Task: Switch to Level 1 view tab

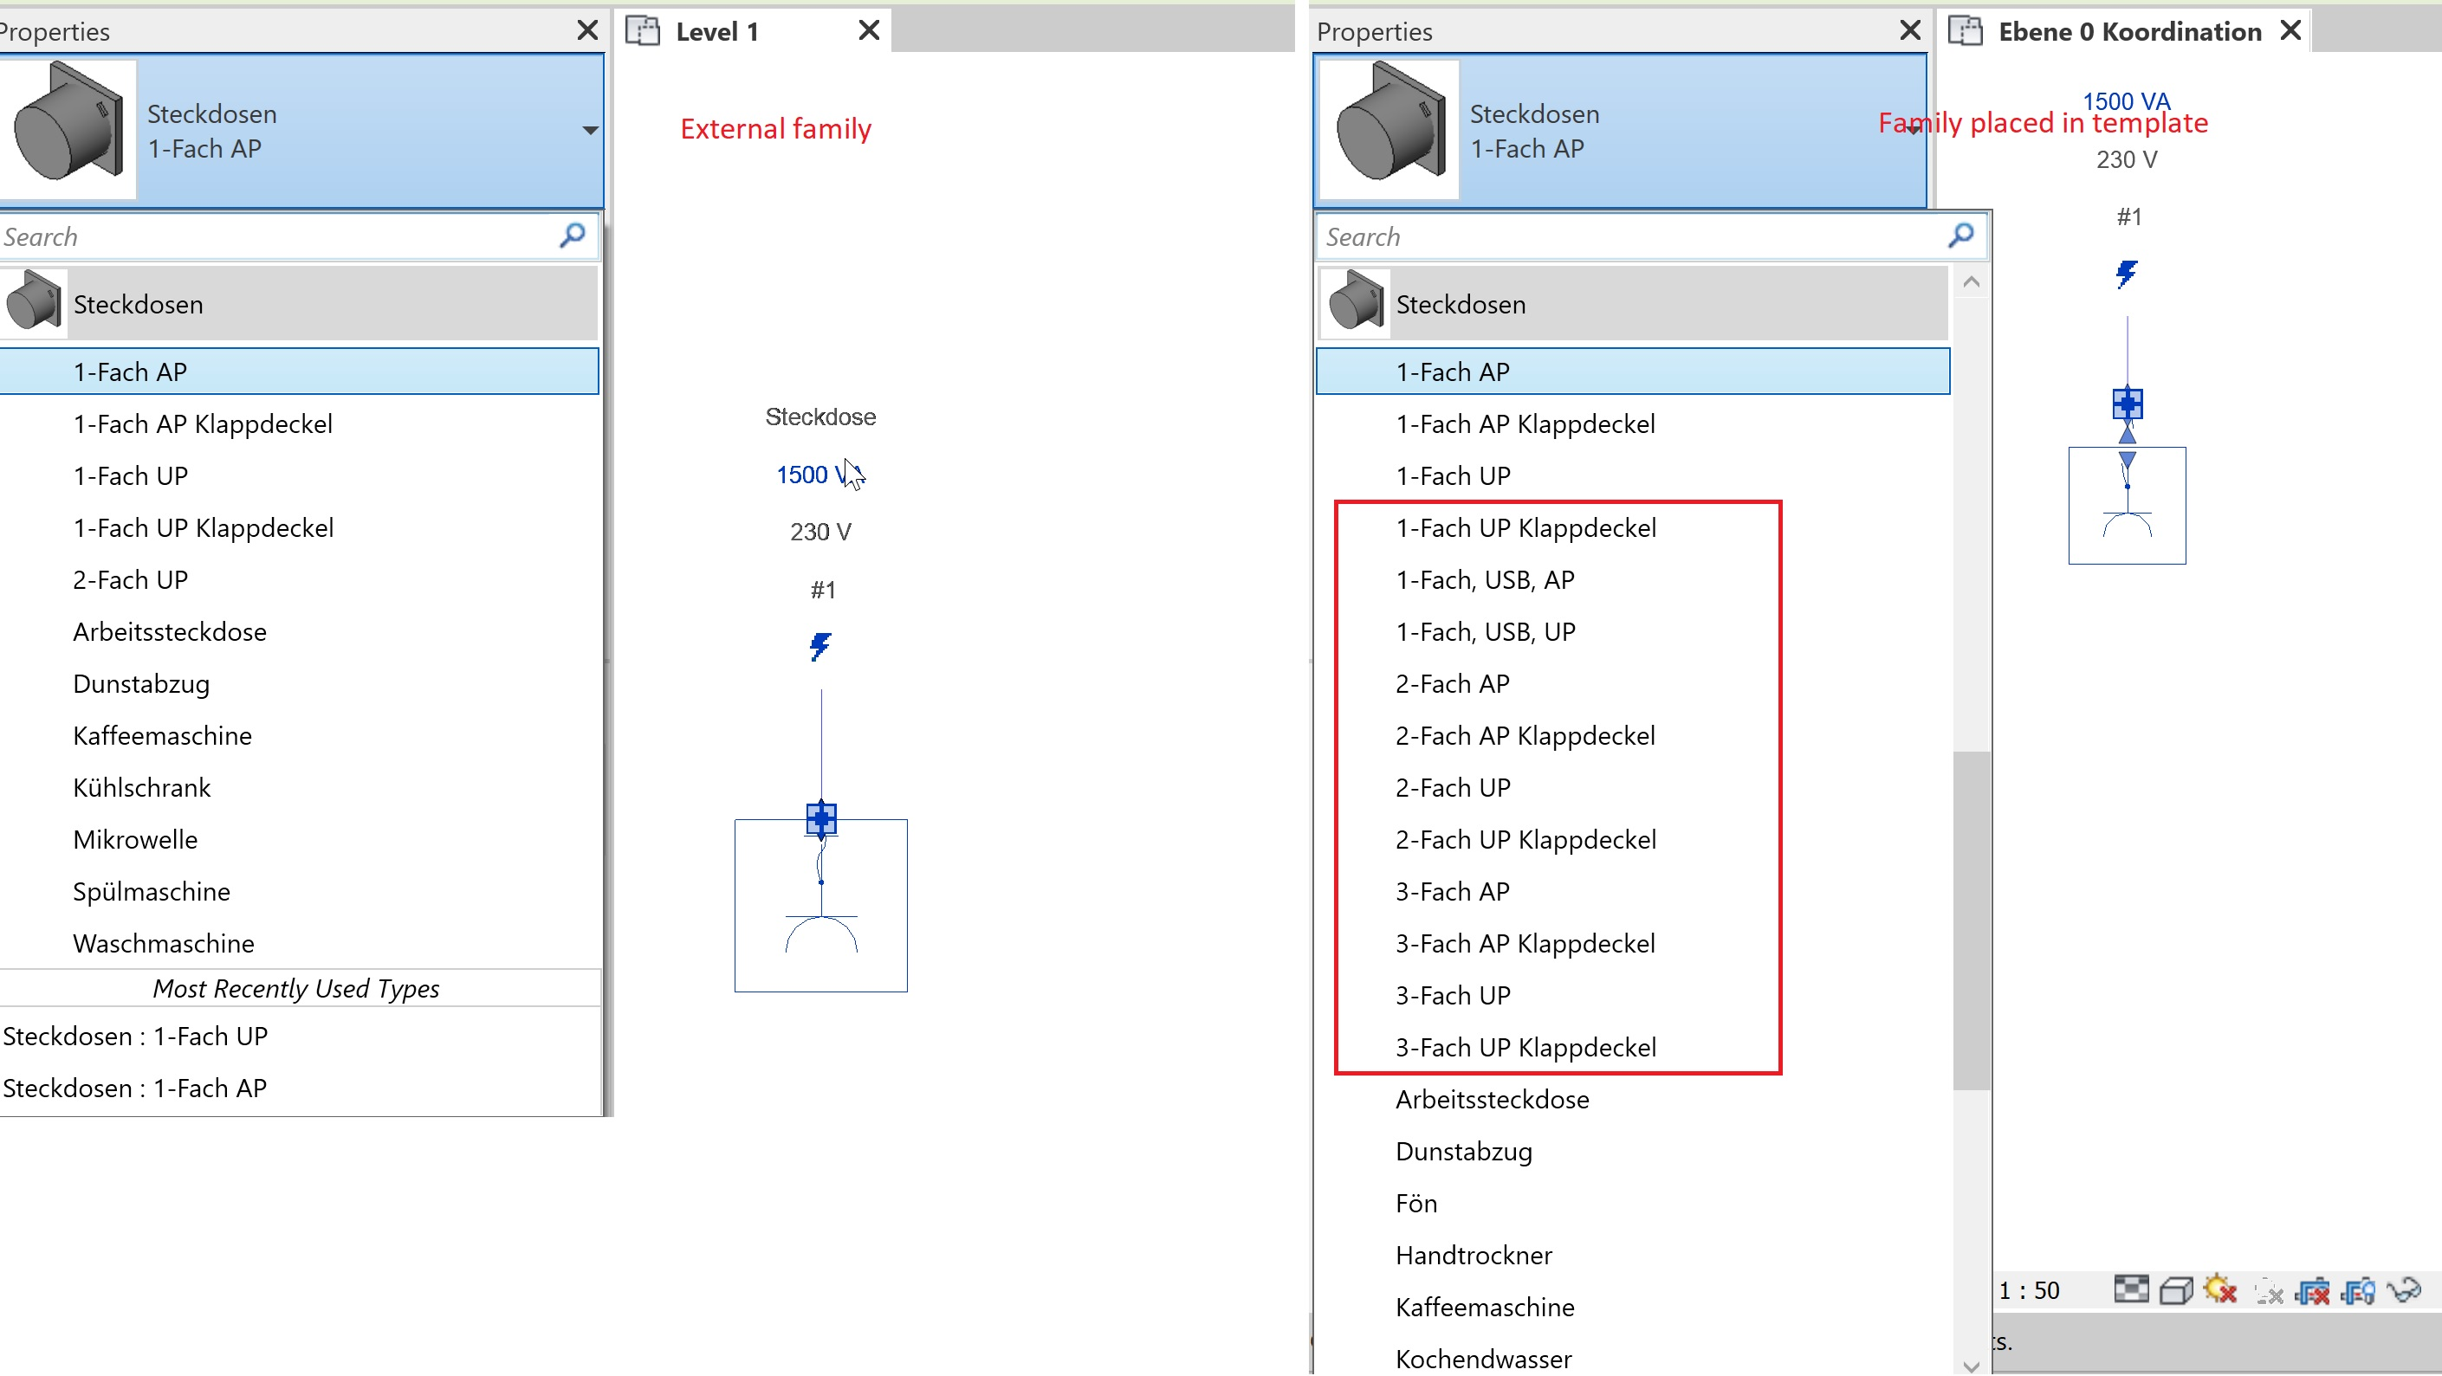Action: pyautogui.click(x=717, y=31)
